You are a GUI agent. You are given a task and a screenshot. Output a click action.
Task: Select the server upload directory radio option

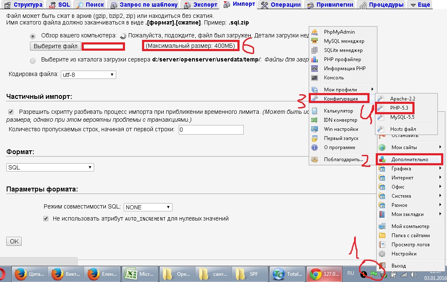click(x=33, y=60)
